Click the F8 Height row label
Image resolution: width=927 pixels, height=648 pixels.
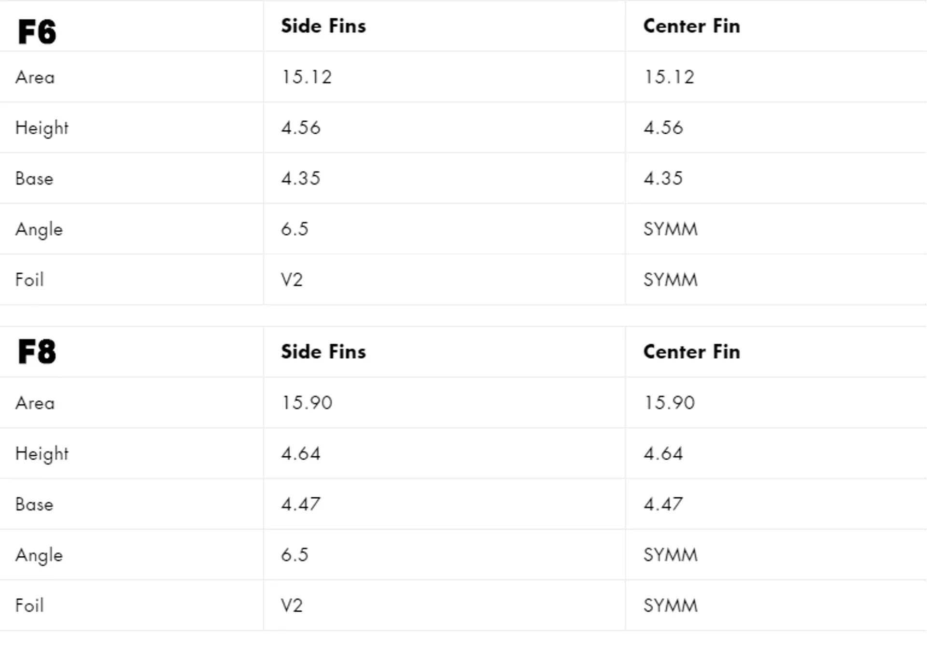coord(42,453)
